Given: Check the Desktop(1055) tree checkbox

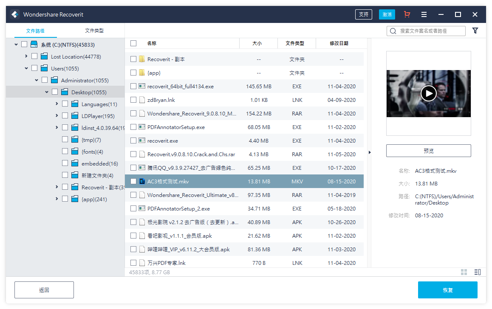Looking at the screenshot, I should pos(55,92).
